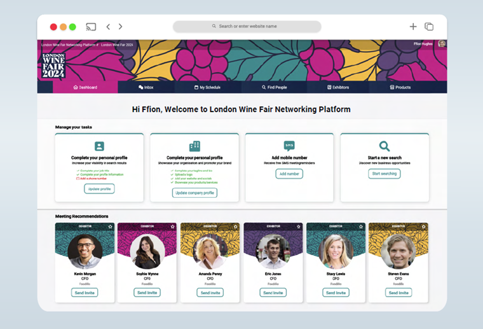This screenshot has width=483, height=329.
Task: Click 'Complete your job title' checklist item
Action: pos(92,171)
